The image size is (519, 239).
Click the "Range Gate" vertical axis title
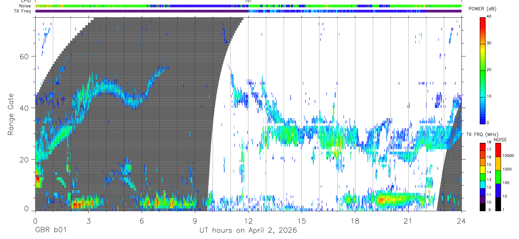point(10,114)
